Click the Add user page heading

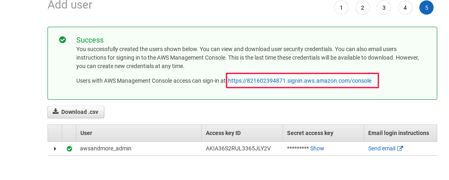pos(70,5)
